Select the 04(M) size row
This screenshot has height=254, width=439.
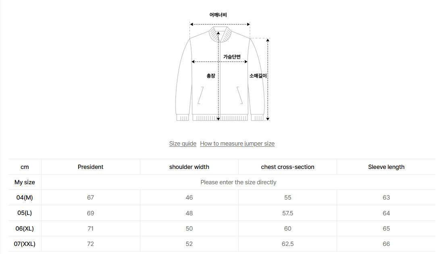point(25,197)
